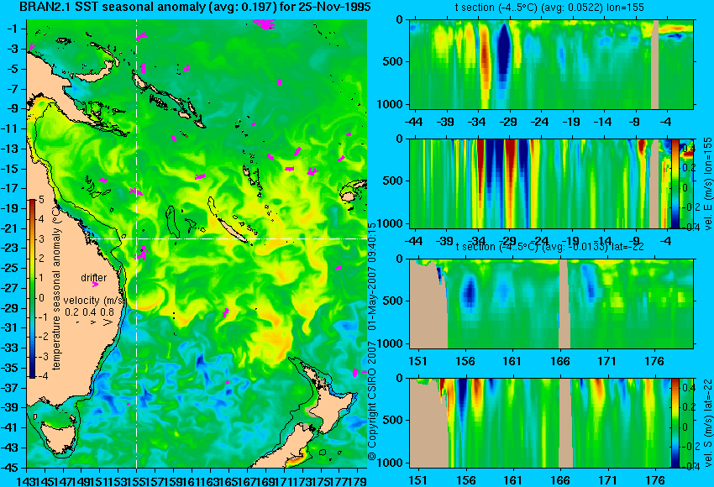Click the orange warm core in lon=155 temperature section
This screenshot has width=714, height=487.
[486, 59]
